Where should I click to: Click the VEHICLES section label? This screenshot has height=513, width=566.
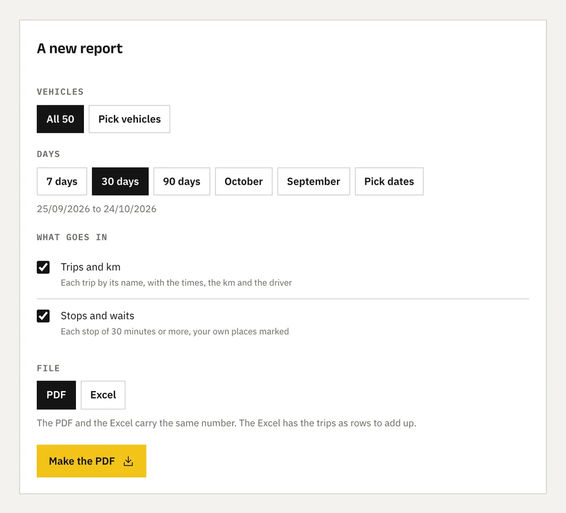tap(60, 92)
